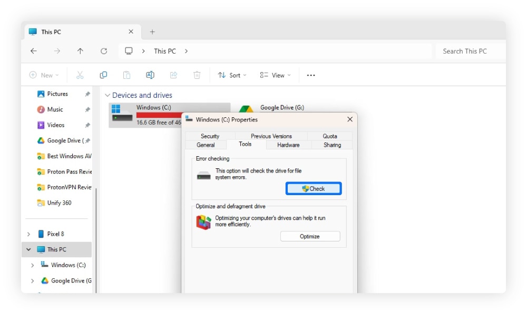Select the Tools tab
The width and height of the screenshot is (527, 314).
(x=245, y=144)
